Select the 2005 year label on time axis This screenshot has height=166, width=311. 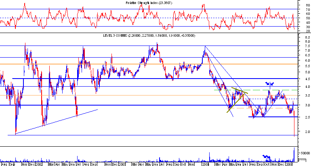[x=289, y=164]
